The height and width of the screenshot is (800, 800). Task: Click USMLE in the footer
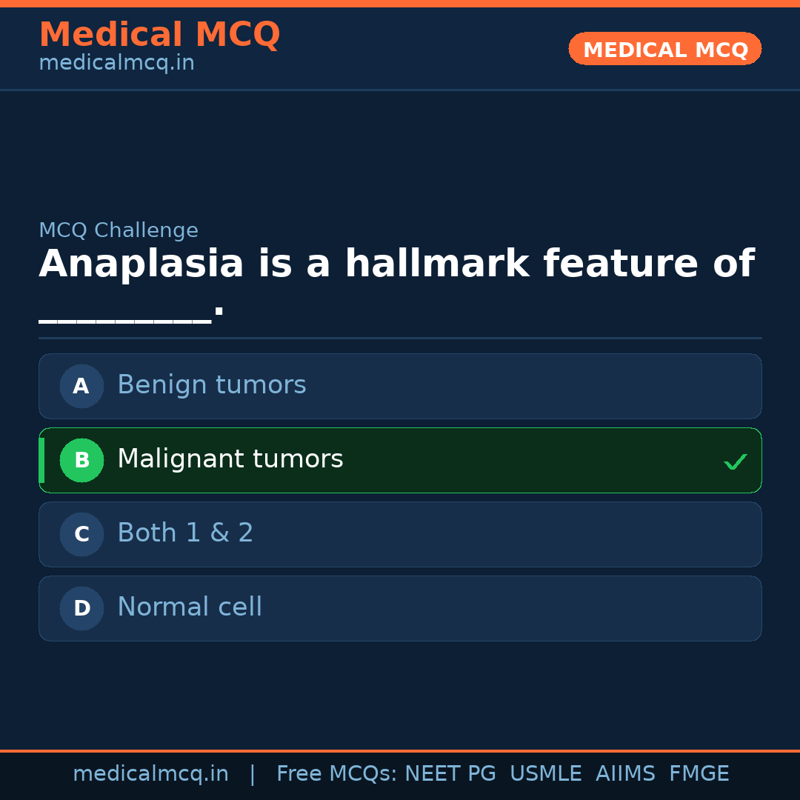click(545, 774)
